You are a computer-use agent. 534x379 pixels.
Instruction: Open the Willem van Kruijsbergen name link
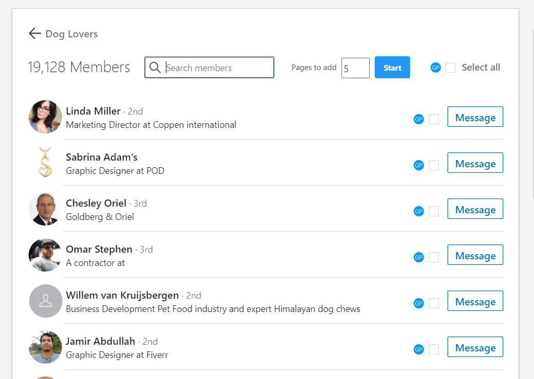[122, 295]
